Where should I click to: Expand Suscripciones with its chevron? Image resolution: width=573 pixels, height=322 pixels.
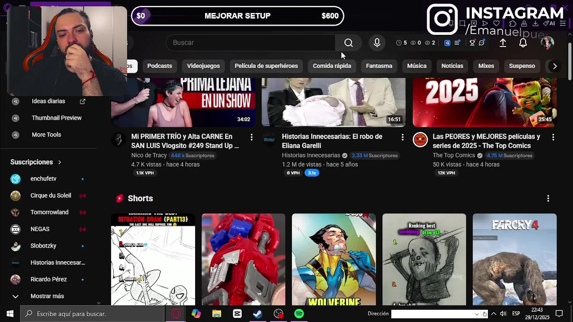click(60, 162)
